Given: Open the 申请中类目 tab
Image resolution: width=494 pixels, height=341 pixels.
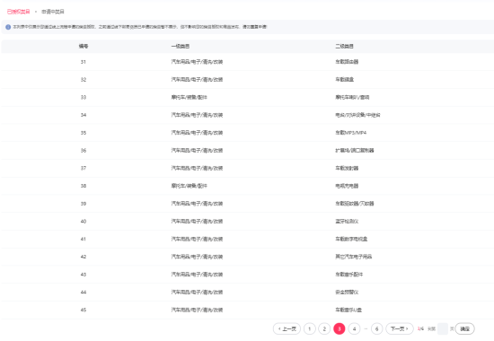Looking at the screenshot, I should tap(53, 12).
